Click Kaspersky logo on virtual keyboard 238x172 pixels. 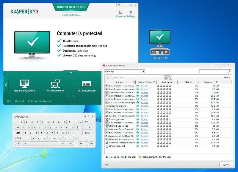21,117
